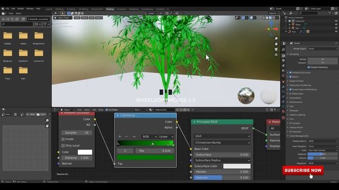Enable the Motion Blur checkbox

(x=290, y=94)
